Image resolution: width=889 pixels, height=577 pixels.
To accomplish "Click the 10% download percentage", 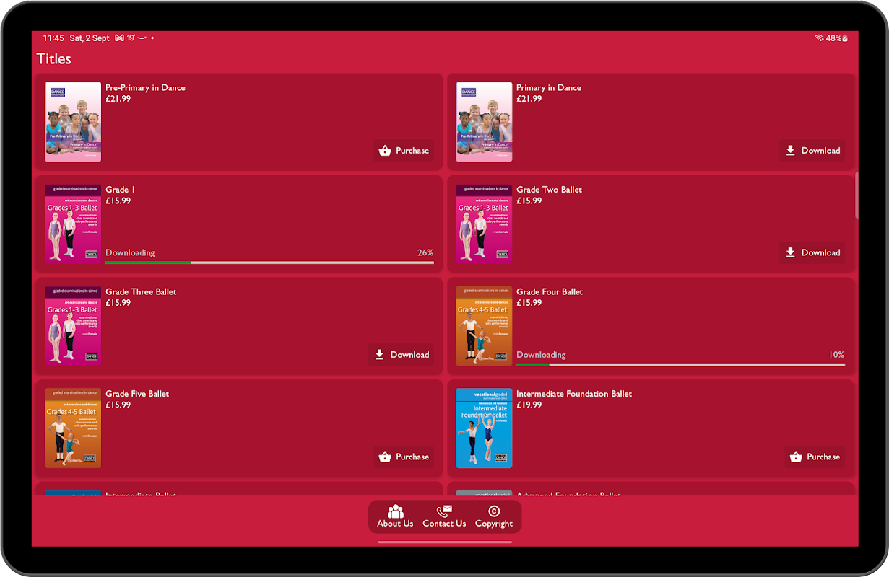I will (x=836, y=355).
